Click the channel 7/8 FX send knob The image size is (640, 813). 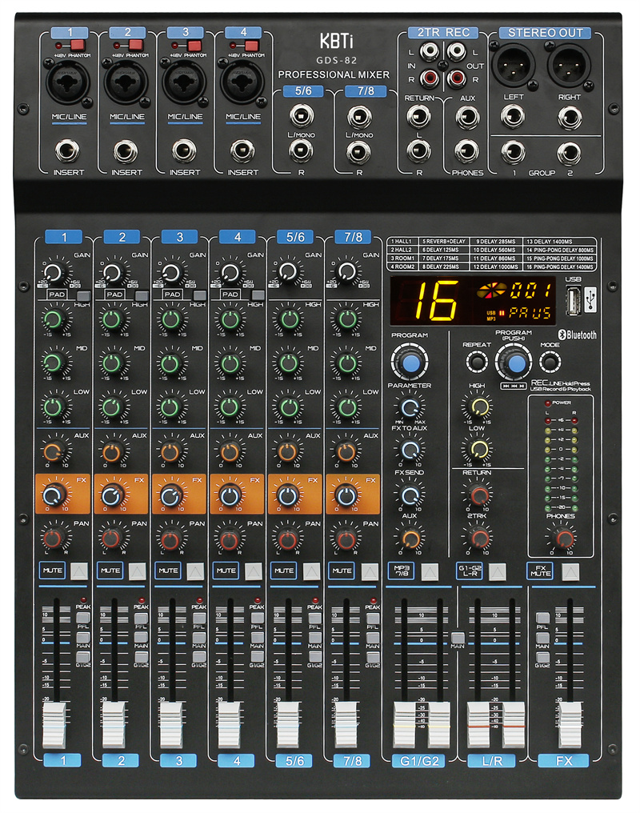click(346, 496)
